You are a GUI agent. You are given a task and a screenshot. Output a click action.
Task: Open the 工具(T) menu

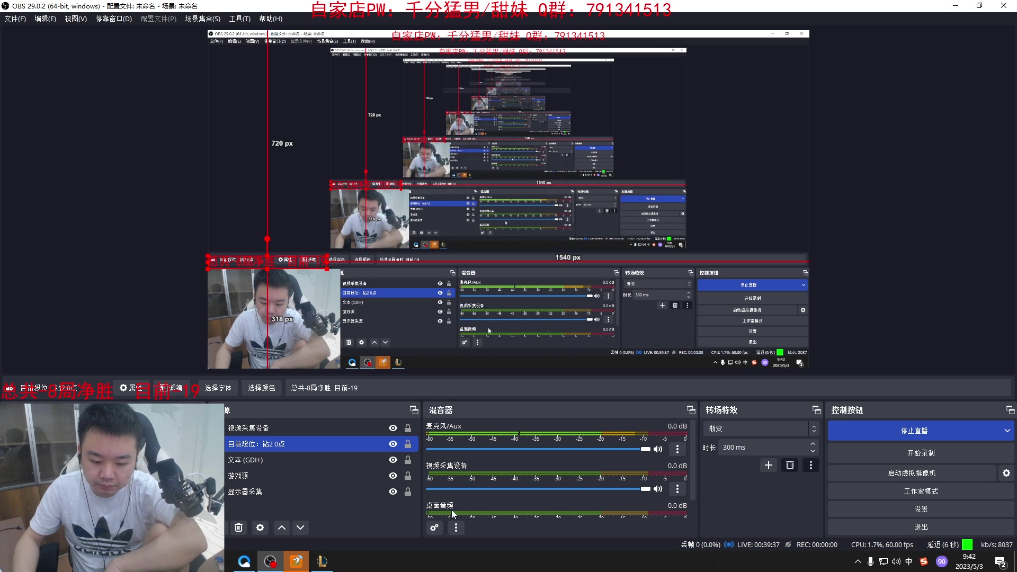[240, 19]
